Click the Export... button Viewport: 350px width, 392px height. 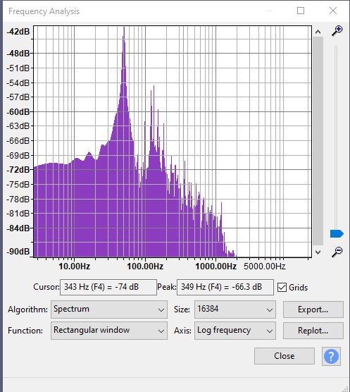pyautogui.click(x=313, y=310)
